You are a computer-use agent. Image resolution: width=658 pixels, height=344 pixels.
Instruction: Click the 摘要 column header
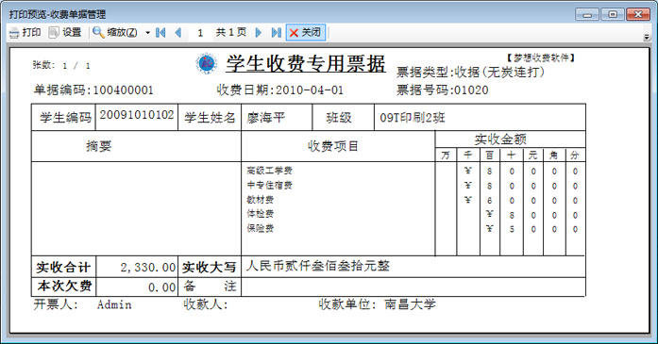tap(98, 146)
